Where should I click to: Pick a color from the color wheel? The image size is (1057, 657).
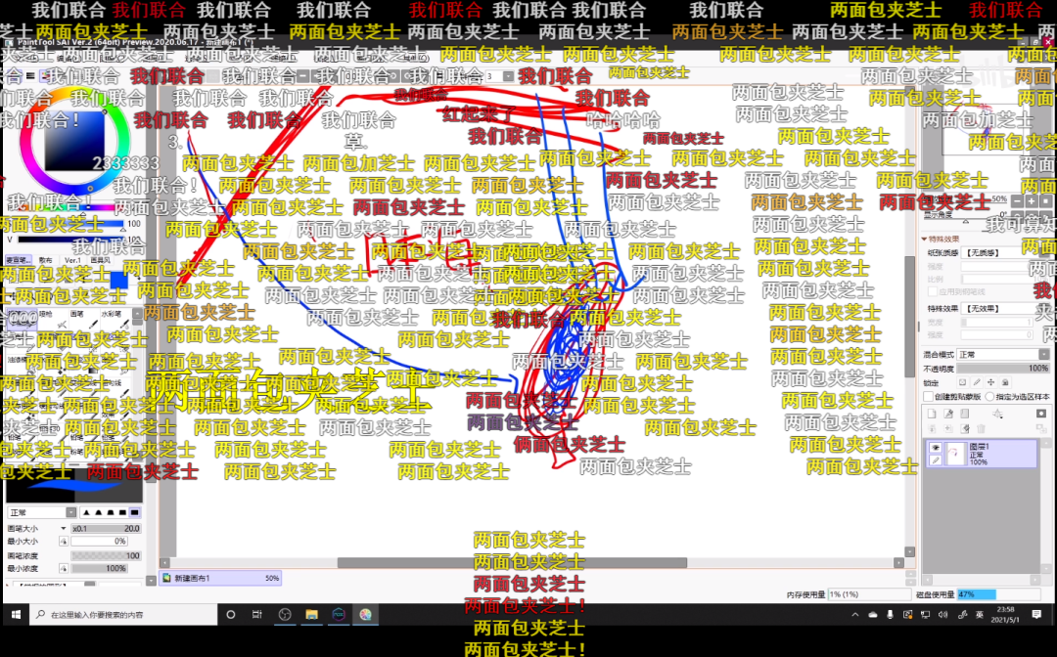point(73,142)
